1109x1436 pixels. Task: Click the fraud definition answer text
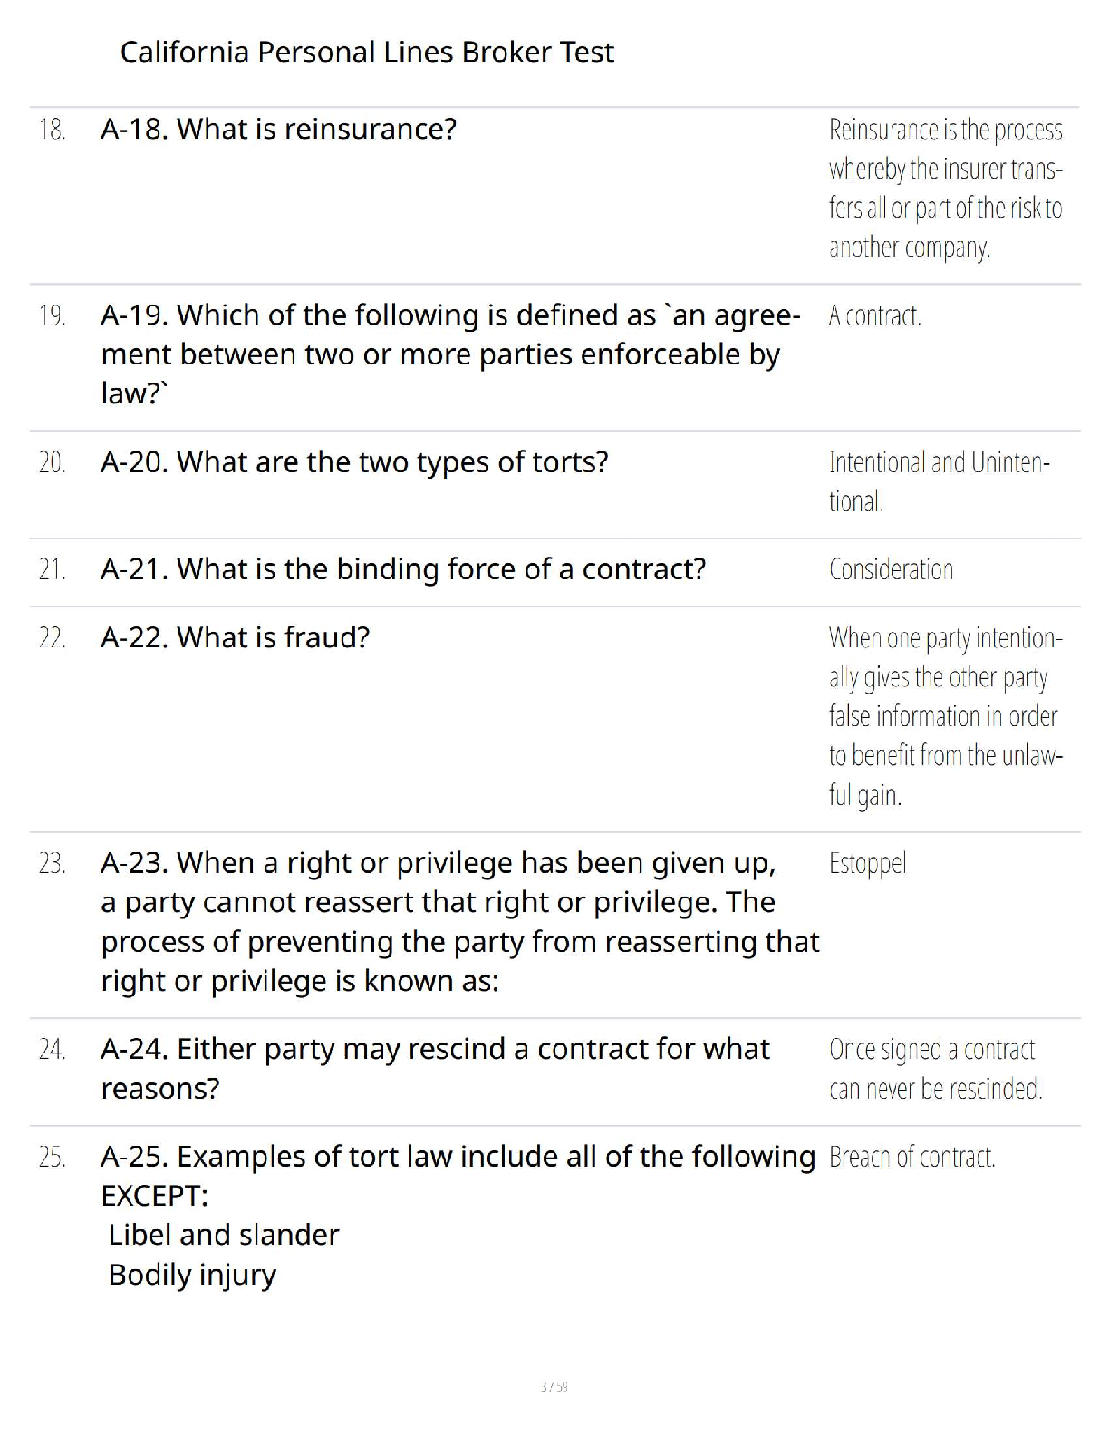(945, 716)
